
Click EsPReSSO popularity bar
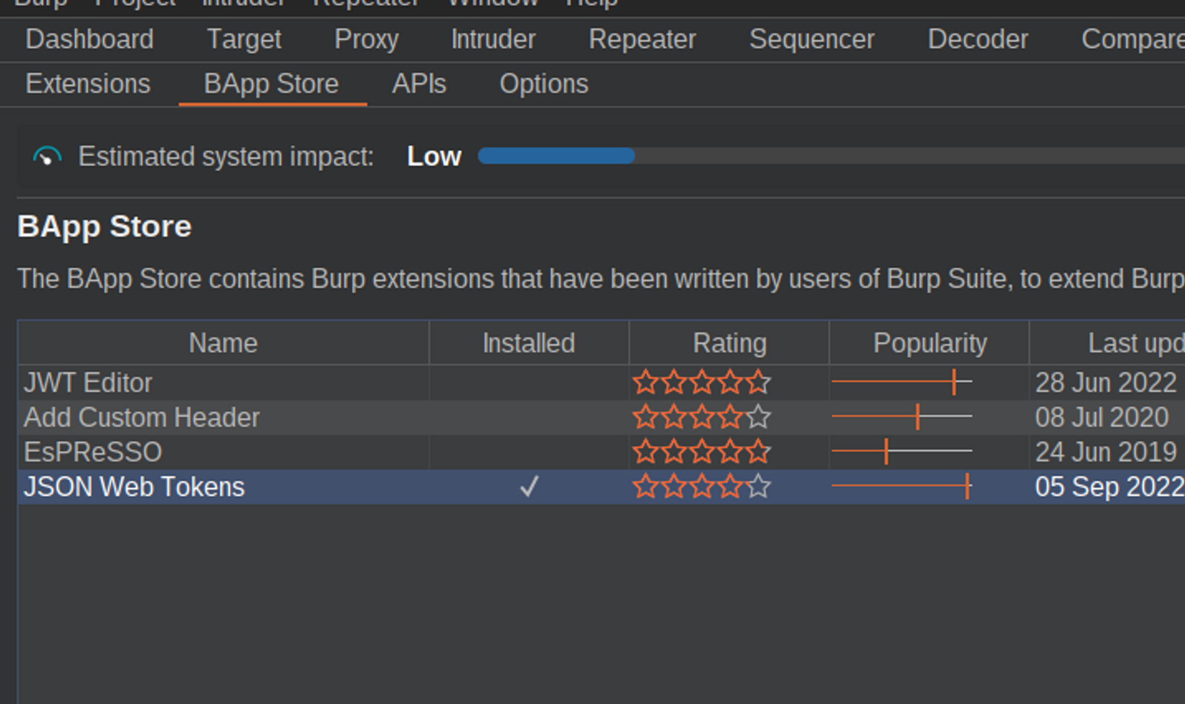point(902,452)
